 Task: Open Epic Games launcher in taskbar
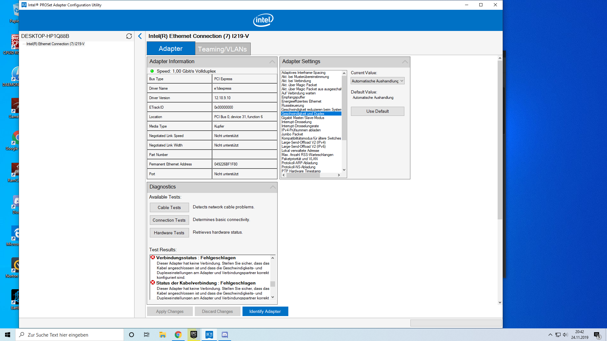(194, 335)
